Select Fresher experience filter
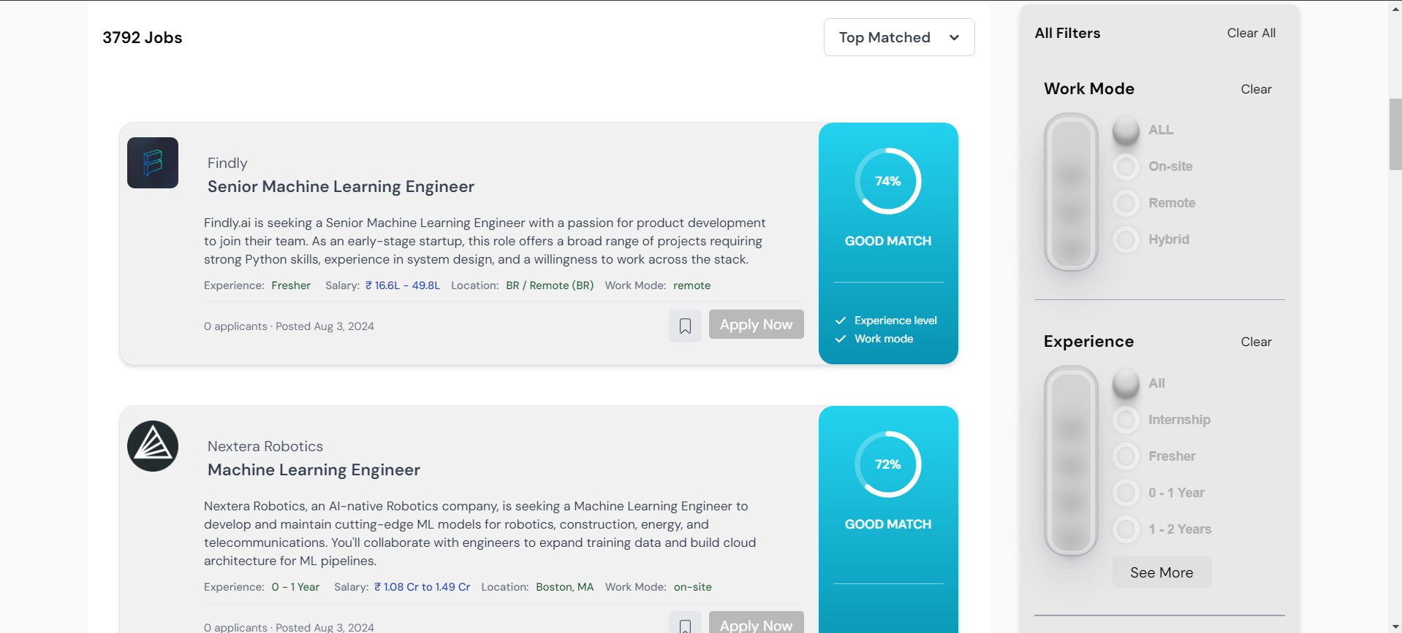 point(1126,456)
